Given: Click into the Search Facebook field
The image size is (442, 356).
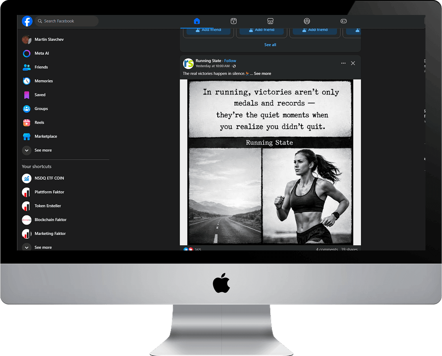Looking at the screenshot, I should (x=67, y=21).
